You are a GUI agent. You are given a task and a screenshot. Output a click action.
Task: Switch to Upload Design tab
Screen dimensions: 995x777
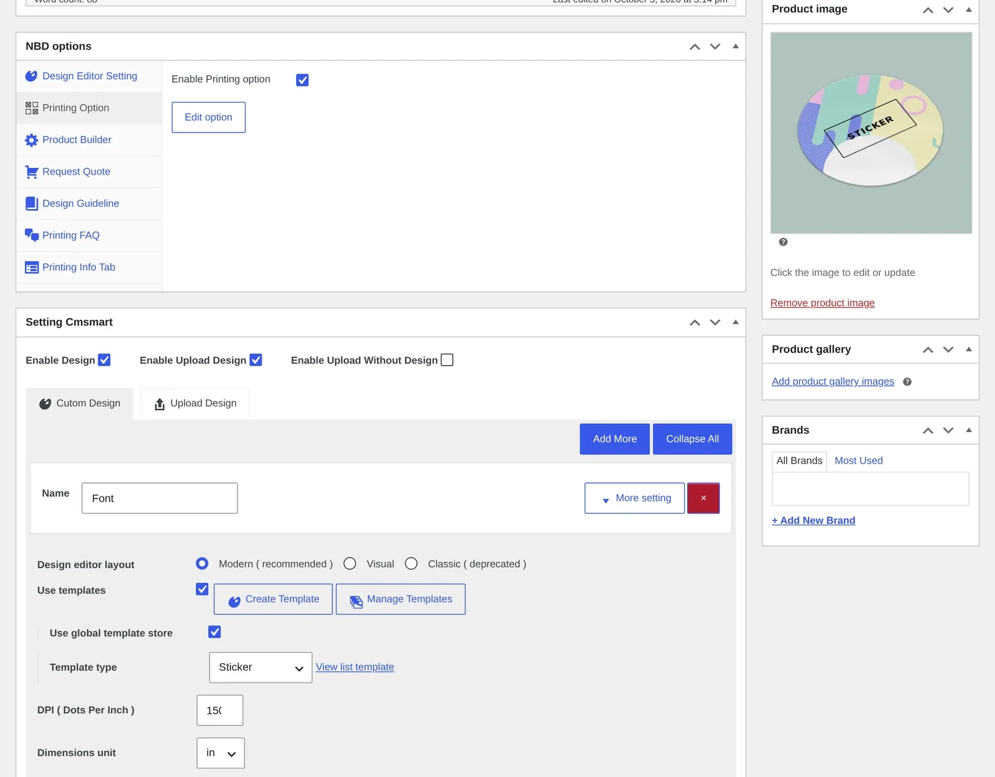195,403
